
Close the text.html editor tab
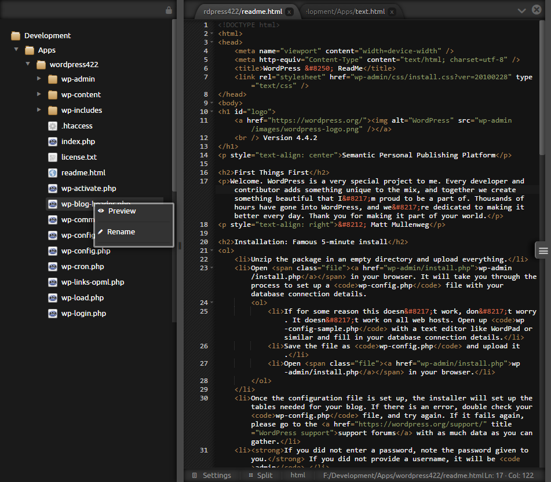(x=392, y=12)
